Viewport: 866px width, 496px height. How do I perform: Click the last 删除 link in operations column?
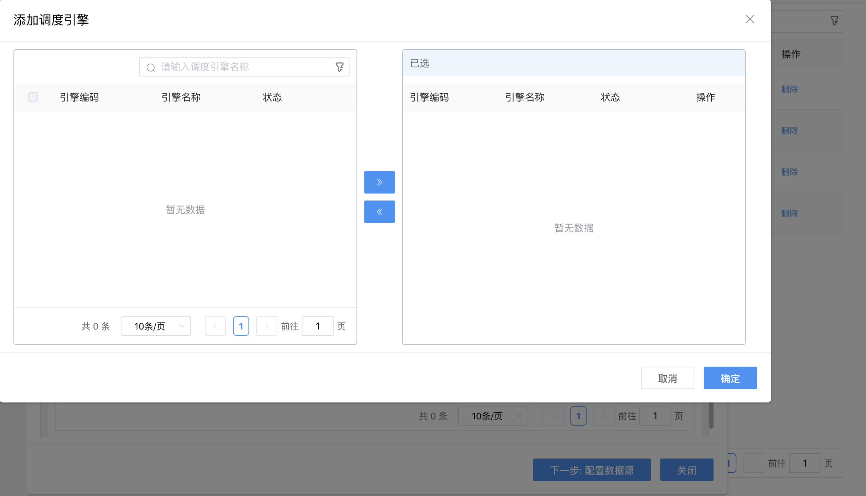point(789,213)
